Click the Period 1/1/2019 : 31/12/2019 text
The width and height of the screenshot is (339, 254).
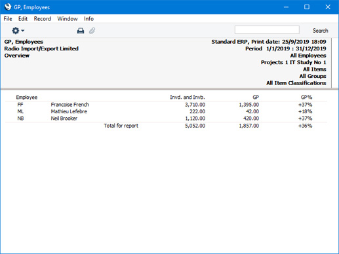click(286, 48)
